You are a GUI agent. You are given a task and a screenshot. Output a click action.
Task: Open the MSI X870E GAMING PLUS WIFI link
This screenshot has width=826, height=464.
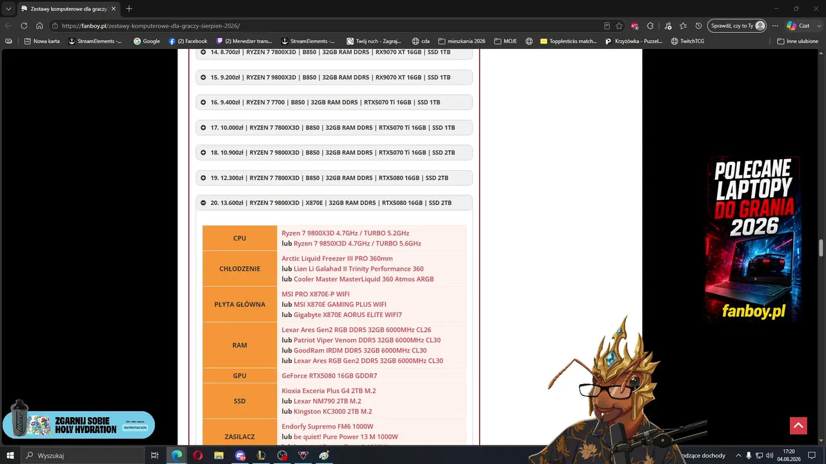pos(340,304)
